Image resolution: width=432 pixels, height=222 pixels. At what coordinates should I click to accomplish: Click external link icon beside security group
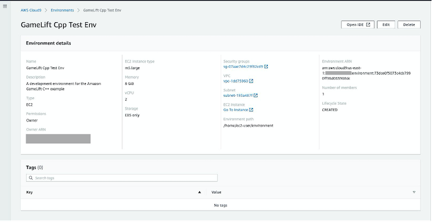[x=266, y=66]
